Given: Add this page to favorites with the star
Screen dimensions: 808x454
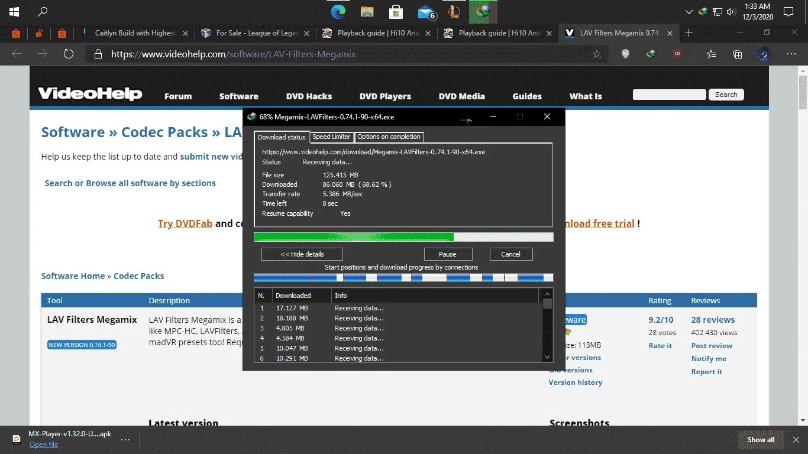Looking at the screenshot, I should (597, 54).
